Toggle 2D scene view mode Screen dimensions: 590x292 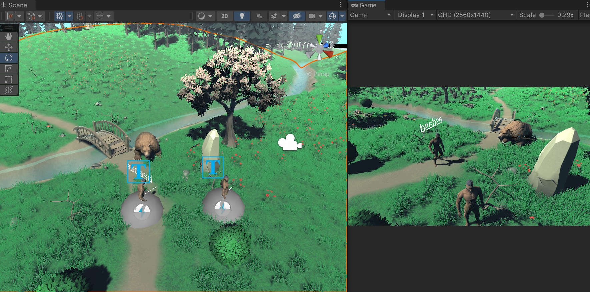(x=225, y=16)
